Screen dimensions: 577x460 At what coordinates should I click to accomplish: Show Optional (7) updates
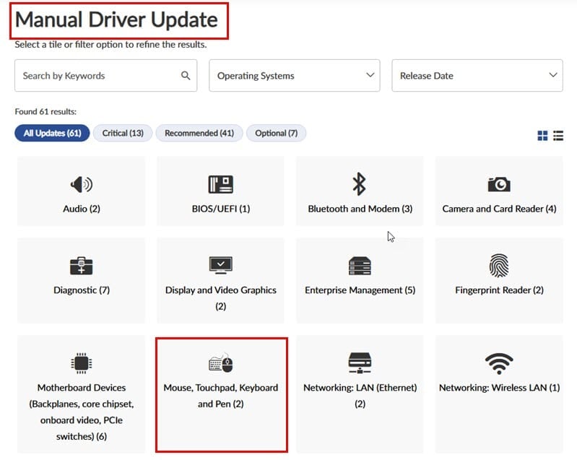[x=276, y=133]
